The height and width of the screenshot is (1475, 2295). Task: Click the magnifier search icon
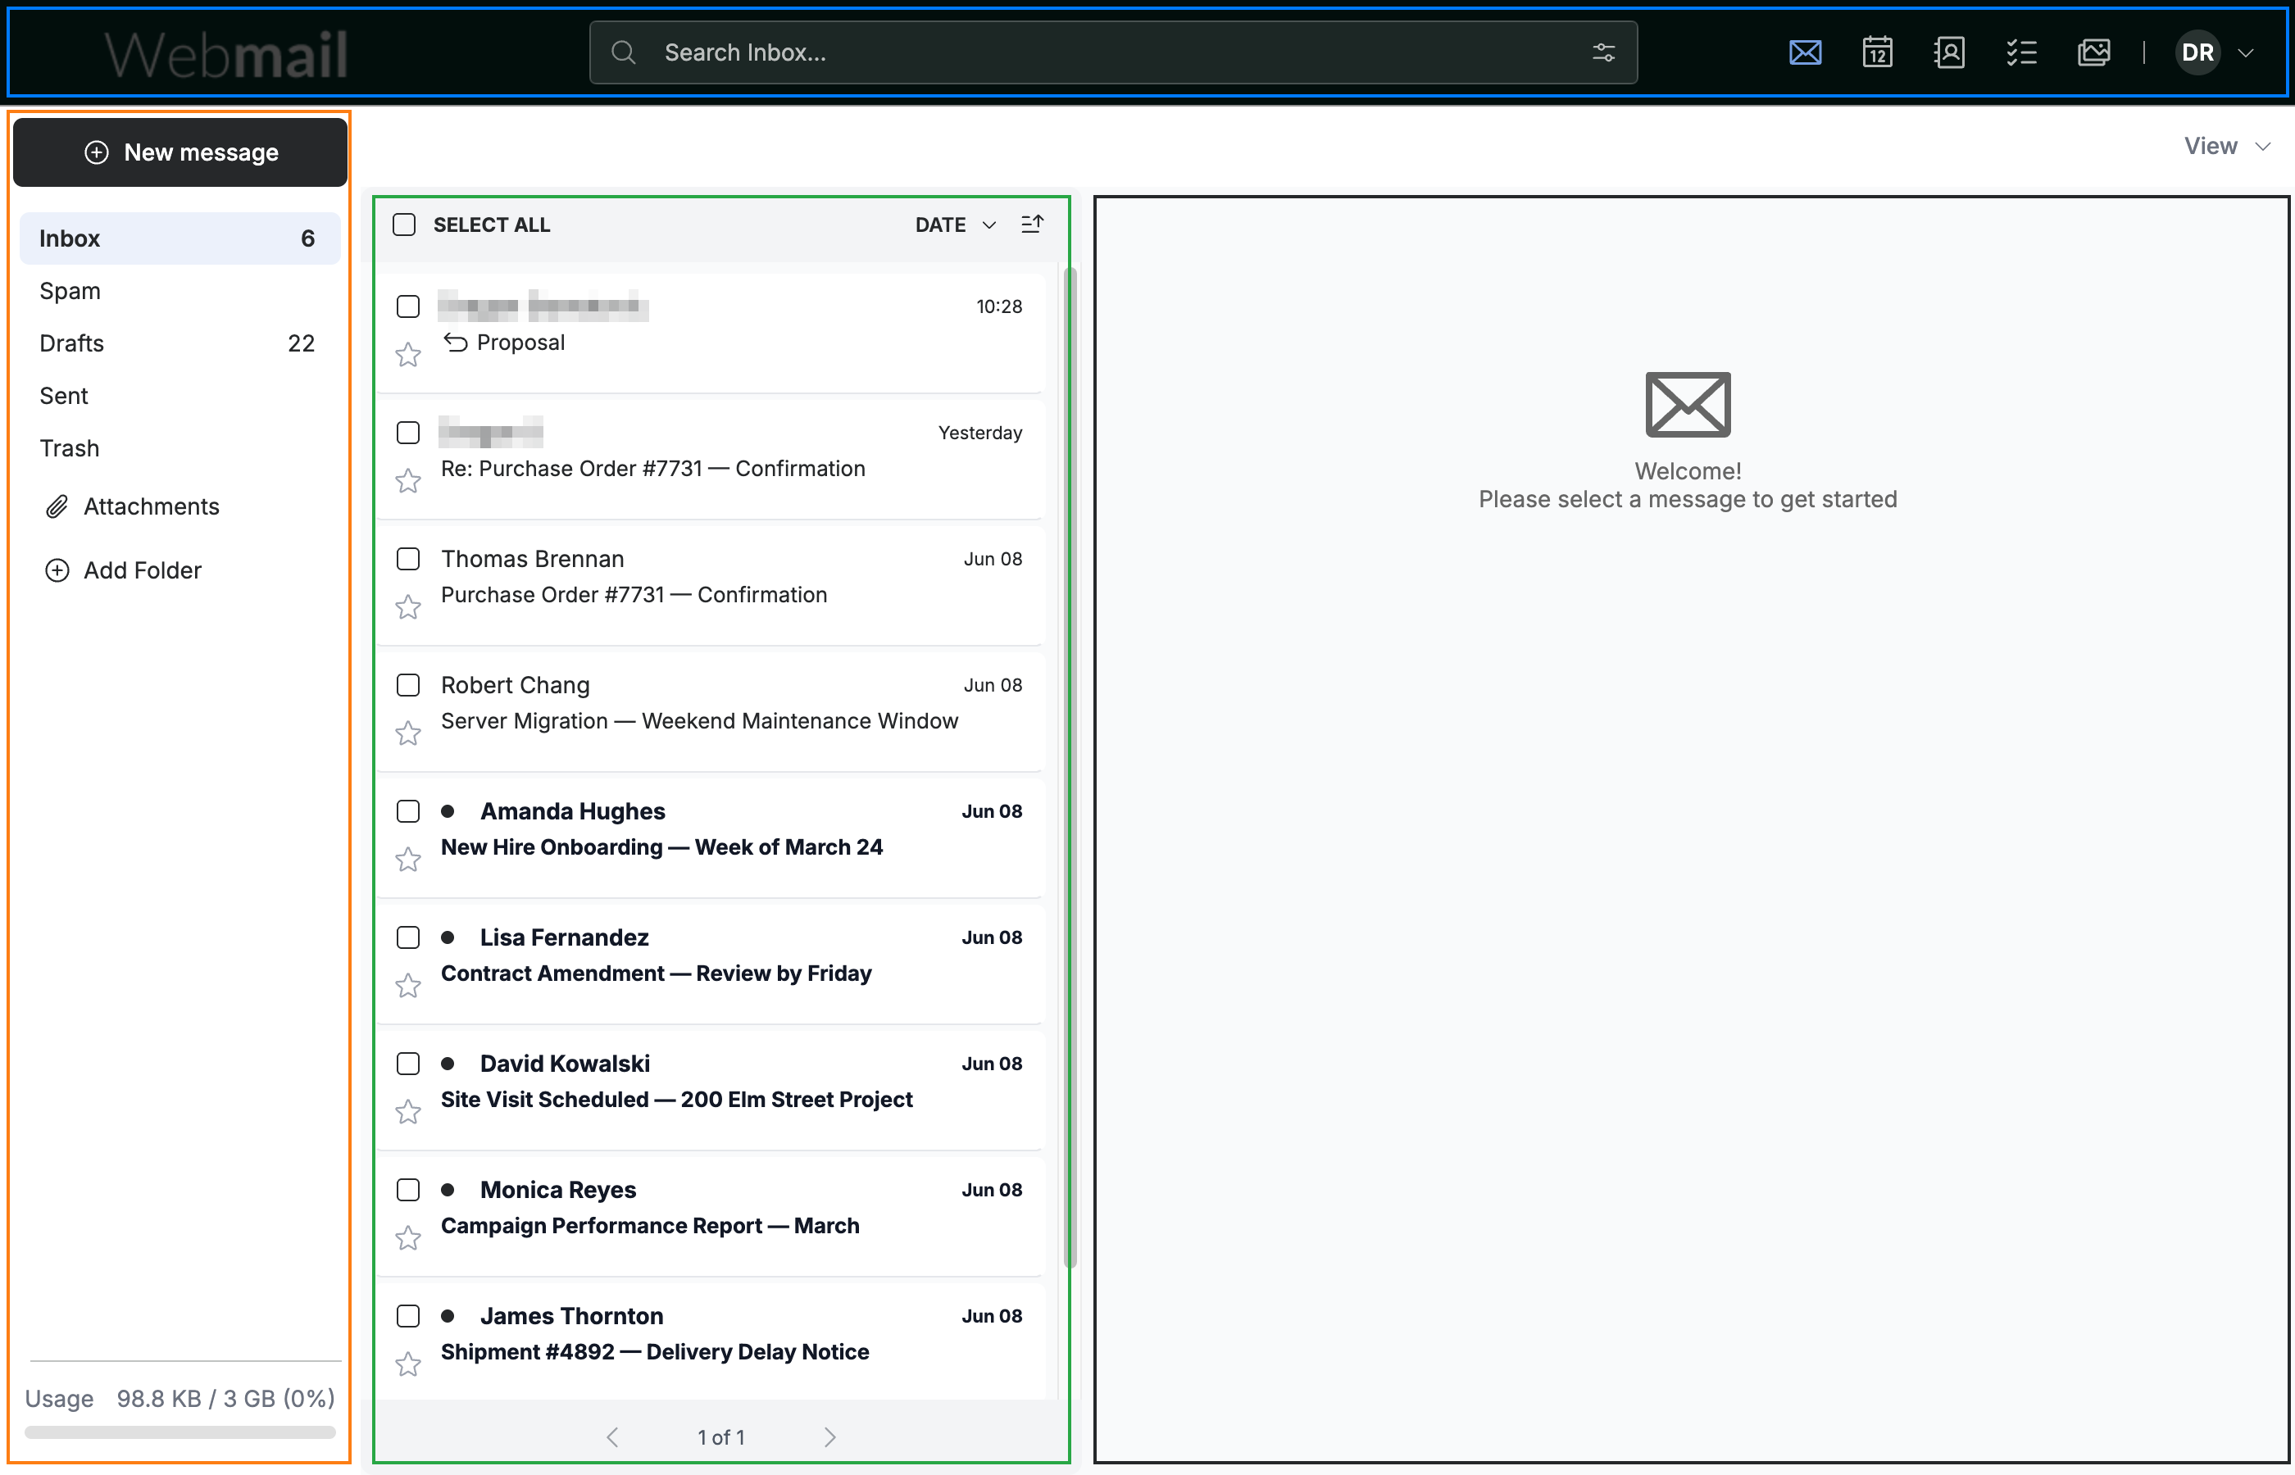point(624,52)
